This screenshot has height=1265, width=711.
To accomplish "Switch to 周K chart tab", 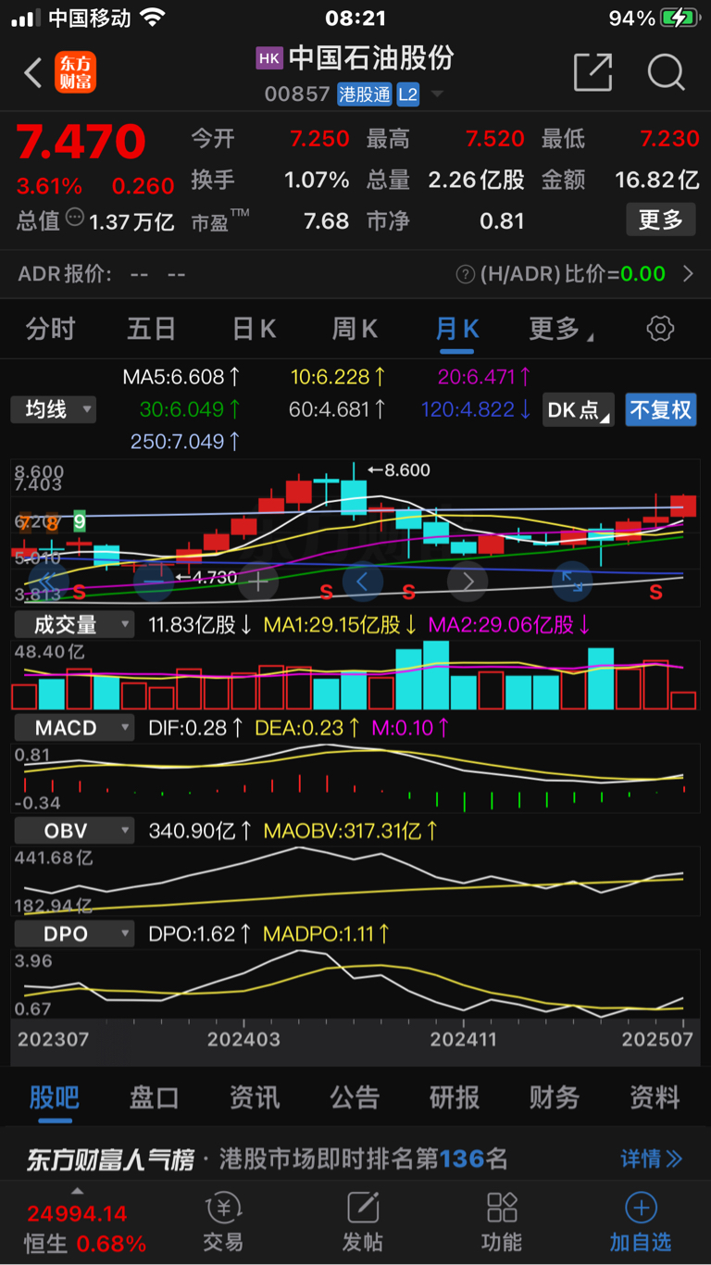I will click(355, 329).
